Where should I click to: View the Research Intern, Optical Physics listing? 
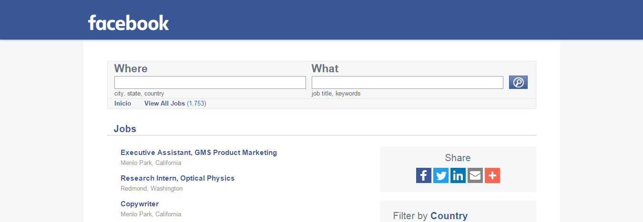click(x=177, y=178)
